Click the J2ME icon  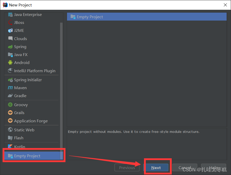click(10, 31)
